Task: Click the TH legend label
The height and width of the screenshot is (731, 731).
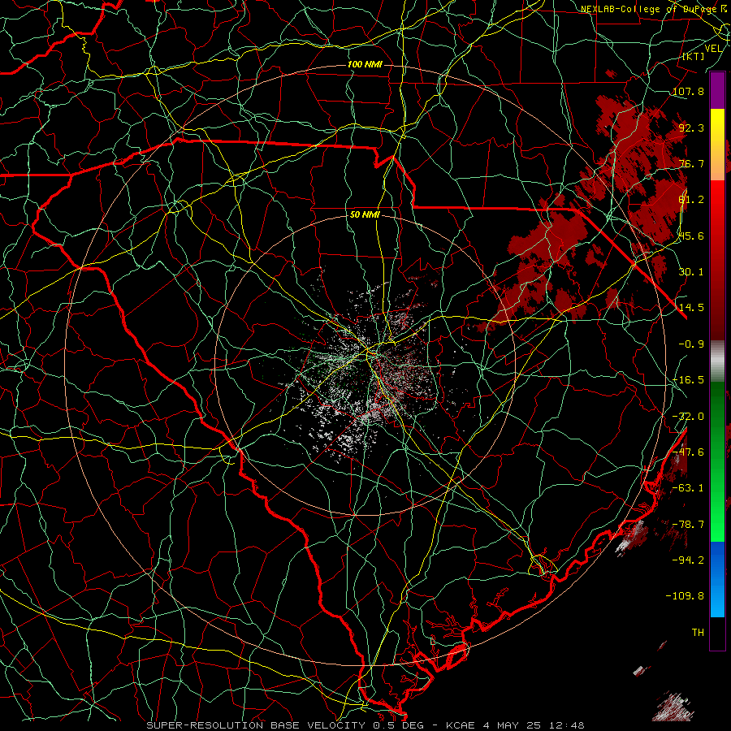Action: click(698, 633)
